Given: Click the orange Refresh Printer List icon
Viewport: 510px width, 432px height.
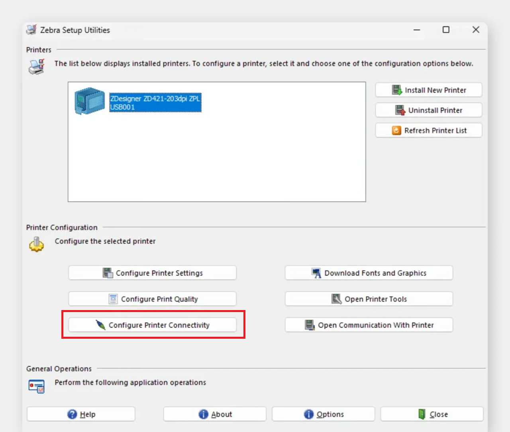Looking at the screenshot, I should [x=396, y=131].
